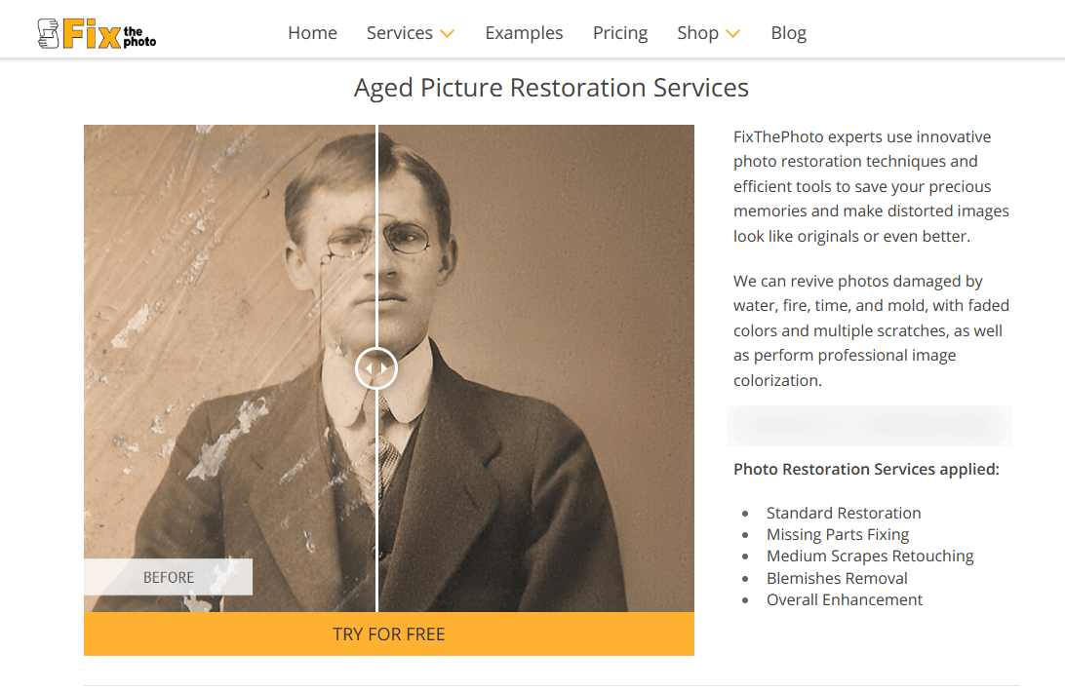Viewport: 1065px width, 691px height.
Task: Choose Medium Scrapes Retouching in the list
Action: [x=869, y=556]
